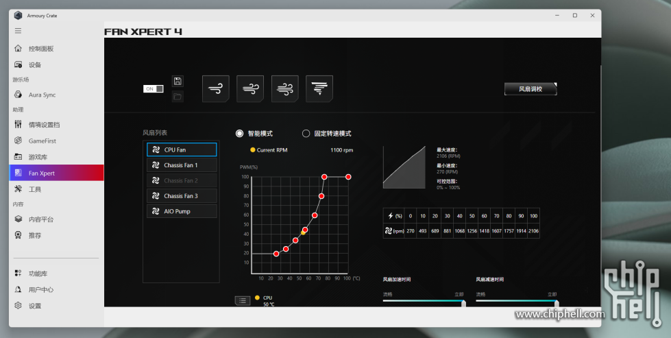This screenshot has height=338, width=671.
Task: Select Chassis Fan 3 in fan list
Action: (182, 196)
